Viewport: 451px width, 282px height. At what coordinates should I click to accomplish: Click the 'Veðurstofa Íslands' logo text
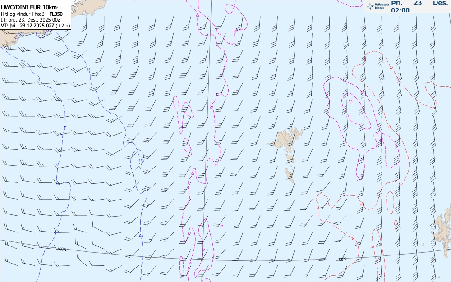tap(382, 6)
